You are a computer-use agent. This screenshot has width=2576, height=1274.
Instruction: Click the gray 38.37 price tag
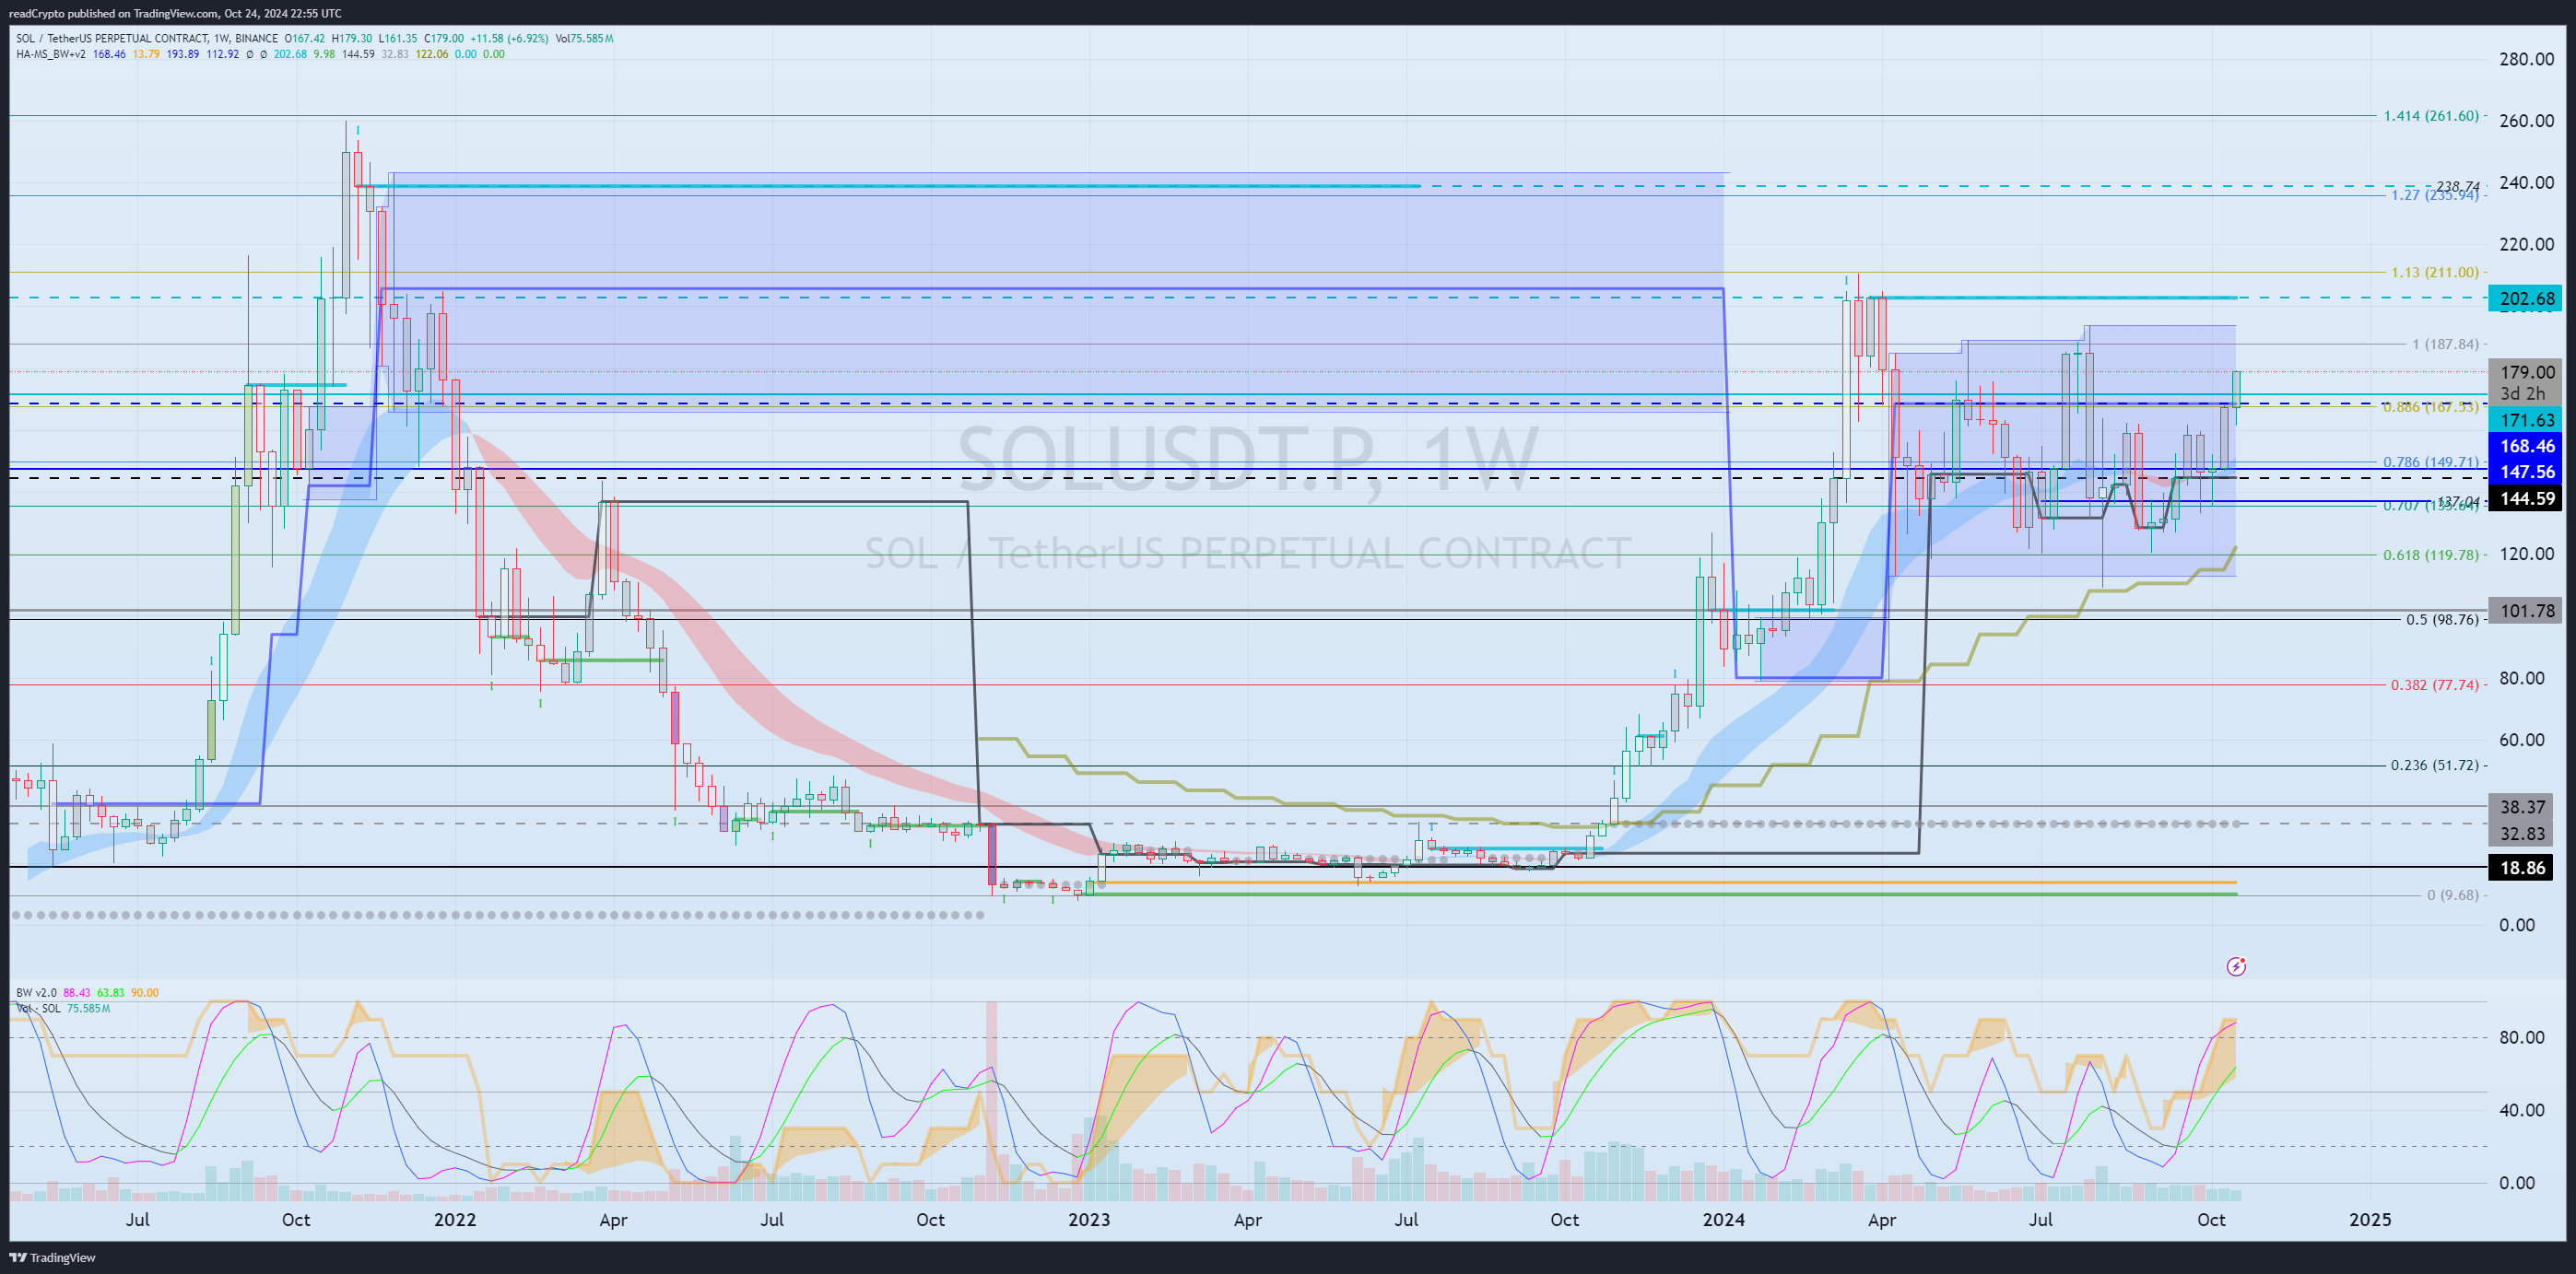coord(2526,807)
